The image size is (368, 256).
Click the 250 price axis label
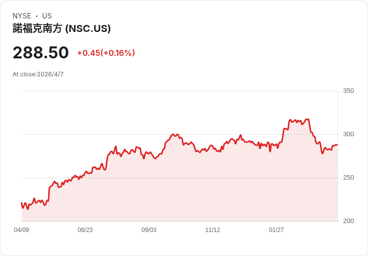(348, 178)
